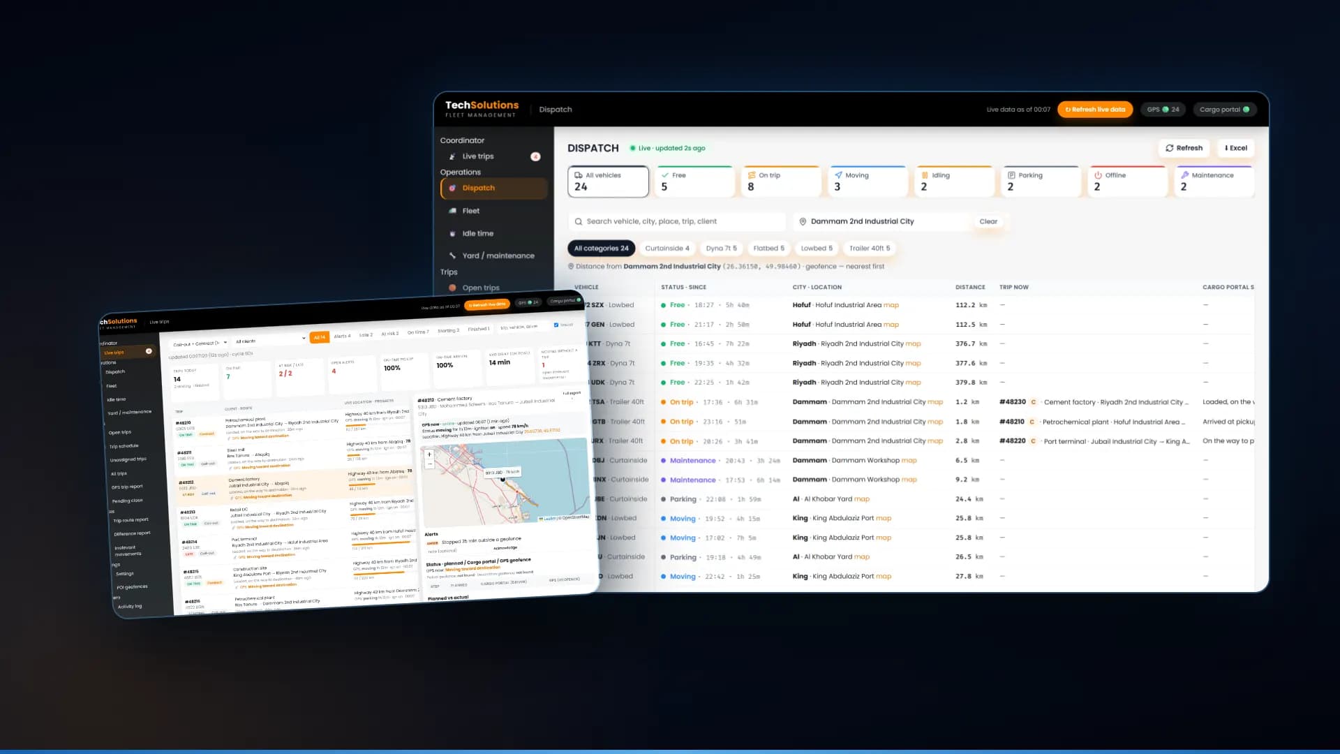
Task: Select the All categories 24 chip
Action: [601, 249]
